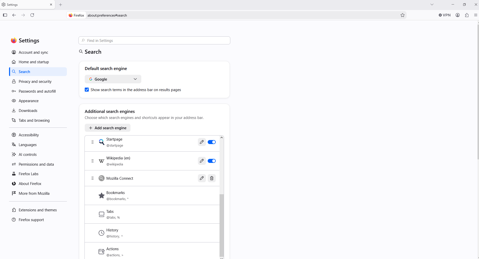The image size is (479, 259).
Task: Open Permissions and data settings
Action: pos(38,164)
